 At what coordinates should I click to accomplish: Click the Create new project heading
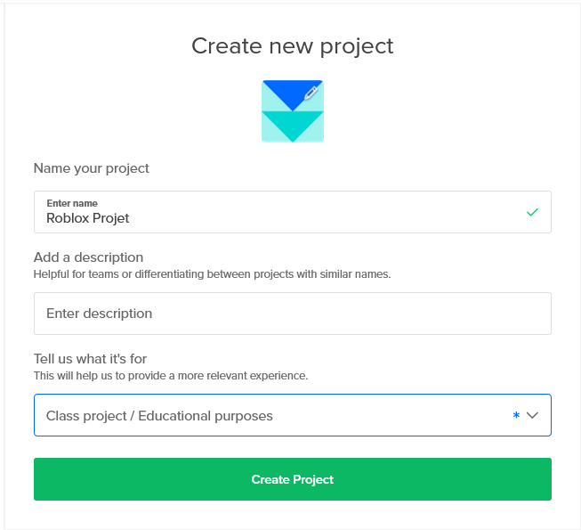(x=293, y=47)
